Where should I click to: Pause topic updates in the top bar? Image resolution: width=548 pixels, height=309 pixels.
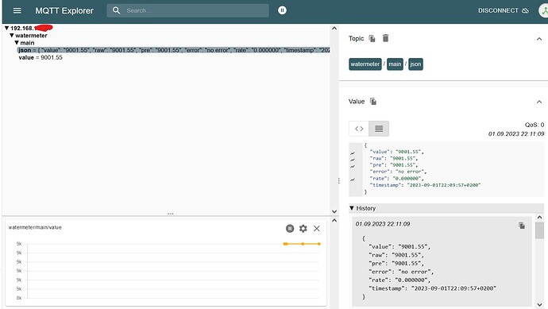point(282,10)
